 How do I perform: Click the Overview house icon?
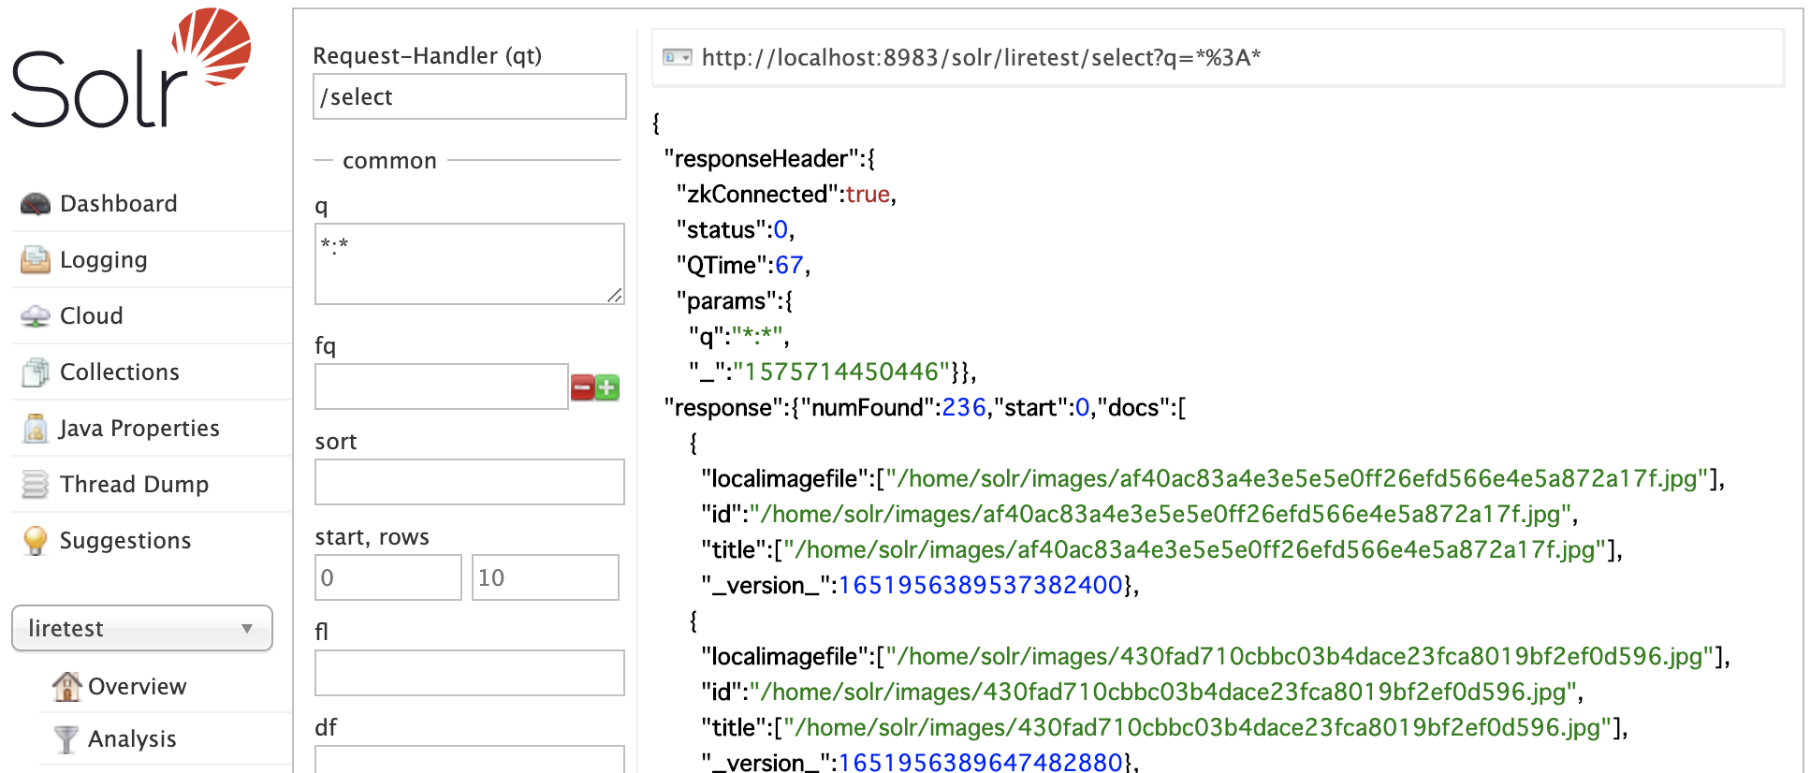[x=66, y=686]
